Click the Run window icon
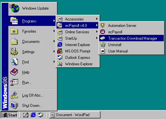The image size is (166, 119). click(x=14, y=82)
